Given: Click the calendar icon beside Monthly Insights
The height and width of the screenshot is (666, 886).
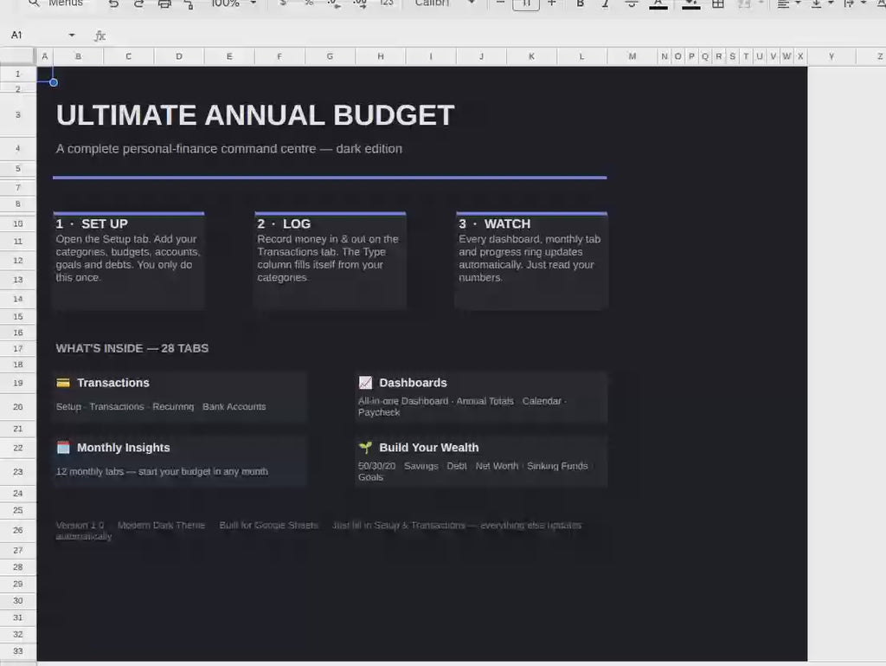Looking at the screenshot, I should (63, 448).
